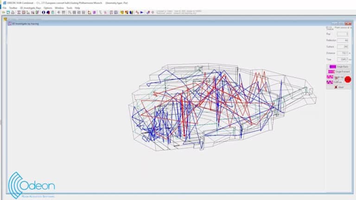Click the Ray number input field

click(343, 34)
